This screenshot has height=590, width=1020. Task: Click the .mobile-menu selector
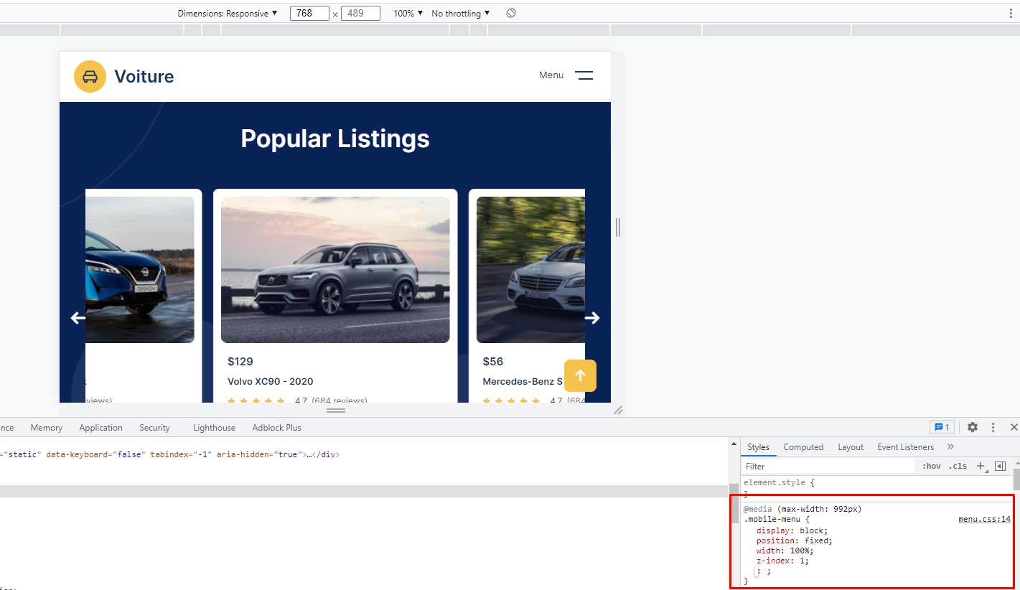tap(772, 520)
